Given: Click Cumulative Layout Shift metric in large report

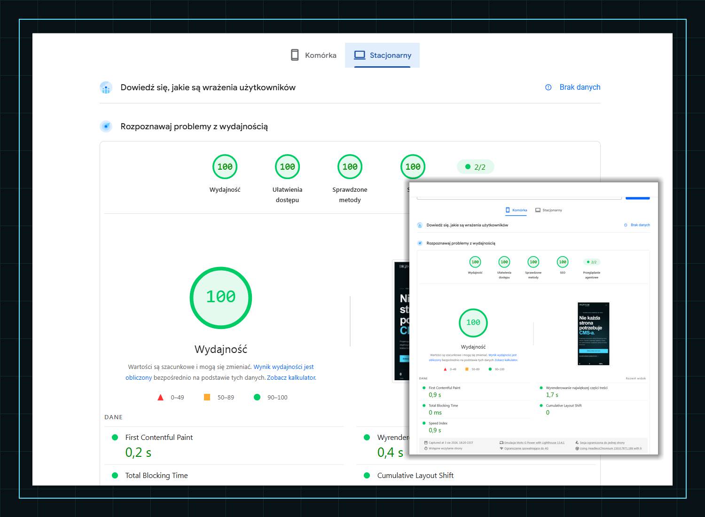Looking at the screenshot, I should 415,475.
